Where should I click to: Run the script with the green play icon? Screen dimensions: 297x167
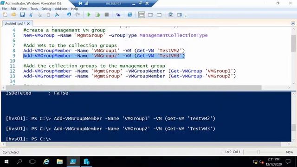pos(89,15)
